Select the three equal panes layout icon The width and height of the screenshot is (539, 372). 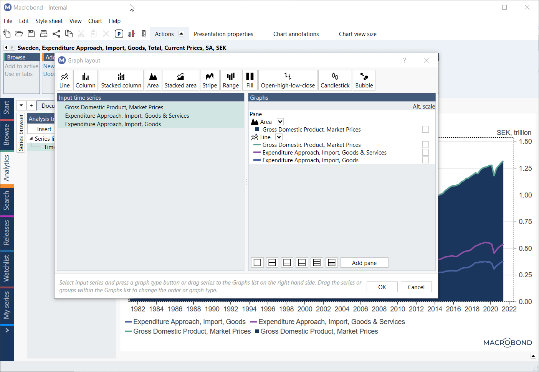(x=317, y=263)
